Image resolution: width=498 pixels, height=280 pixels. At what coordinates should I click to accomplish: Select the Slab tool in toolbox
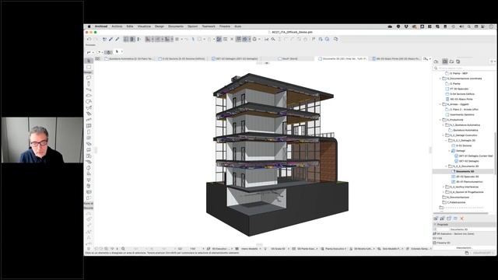89,96
